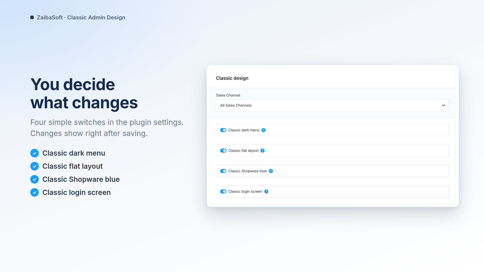Click the Classic dark menu setting label
484x272 pixels.
click(244, 130)
